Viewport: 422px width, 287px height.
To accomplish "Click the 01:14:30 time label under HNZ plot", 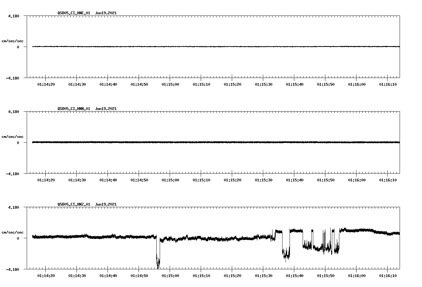I will coord(77,276).
